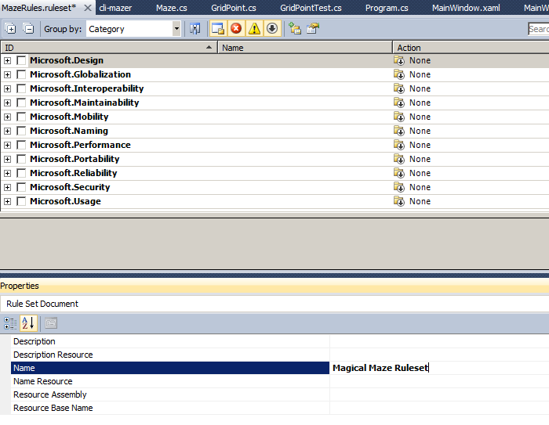Open the Group by Category dropdown

(176, 29)
